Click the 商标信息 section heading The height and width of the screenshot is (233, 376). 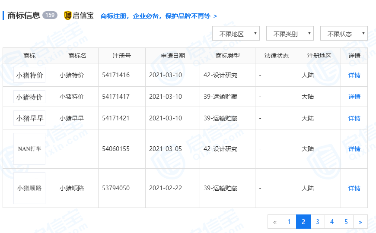[24, 16]
